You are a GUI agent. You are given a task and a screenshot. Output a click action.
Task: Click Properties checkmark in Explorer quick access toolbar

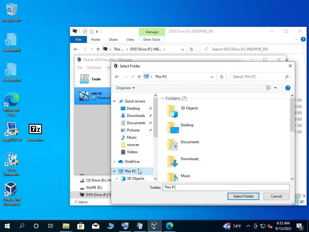(85, 31)
